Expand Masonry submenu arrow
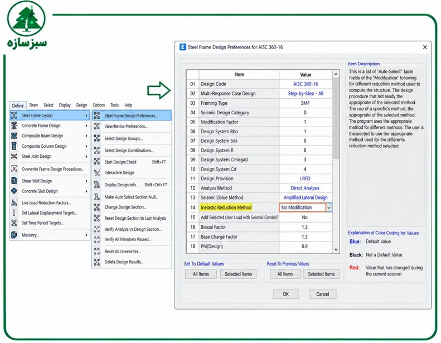441x343 pixels. coord(86,235)
